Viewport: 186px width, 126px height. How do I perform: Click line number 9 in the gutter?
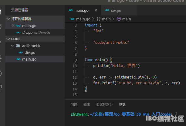click(x=76, y=60)
